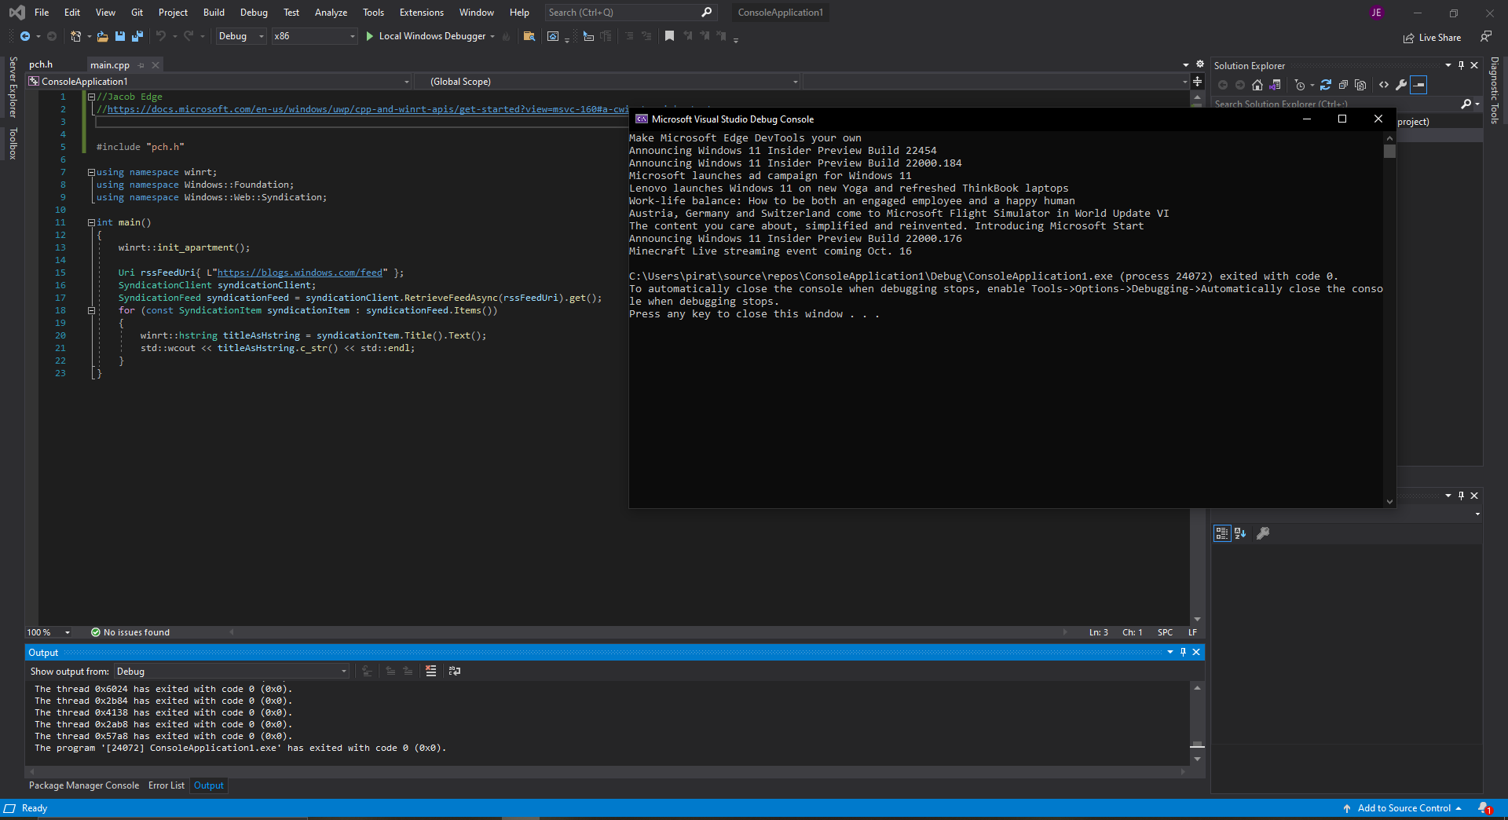Click Clear All output icon
Viewport: 1508px width, 820px height.
click(430, 672)
